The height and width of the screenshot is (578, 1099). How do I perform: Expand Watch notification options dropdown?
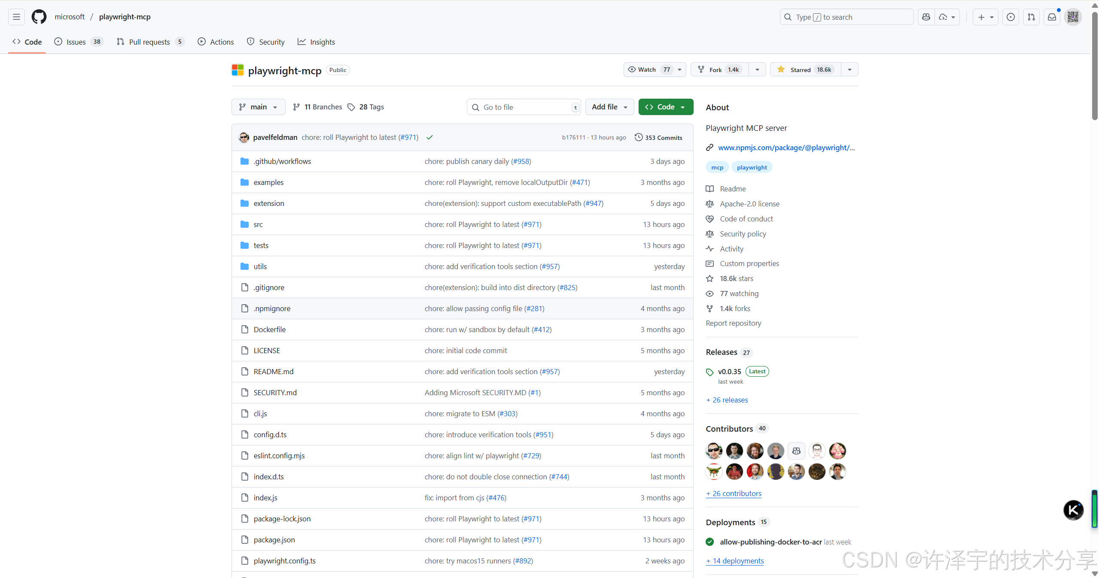pyautogui.click(x=679, y=70)
